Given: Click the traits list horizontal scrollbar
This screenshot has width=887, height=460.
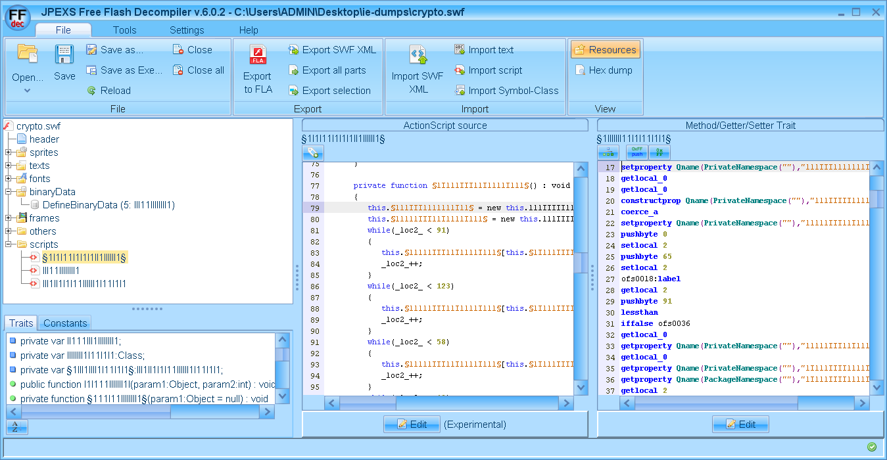Looking at the screenshot, I should pyautogui.click(x=141, y=412).
